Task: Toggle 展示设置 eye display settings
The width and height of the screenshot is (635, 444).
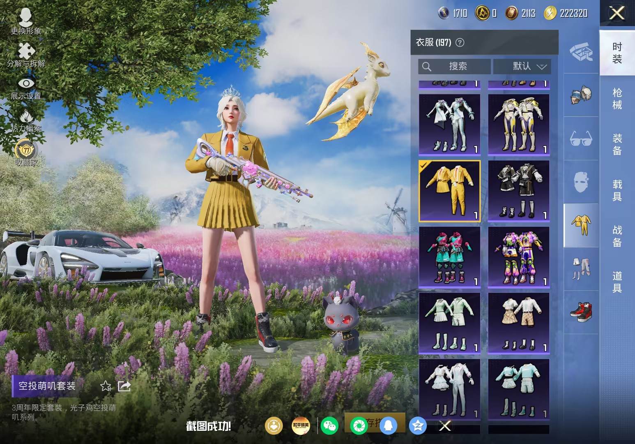Action: pyautogui.click(x=26, y=88)
